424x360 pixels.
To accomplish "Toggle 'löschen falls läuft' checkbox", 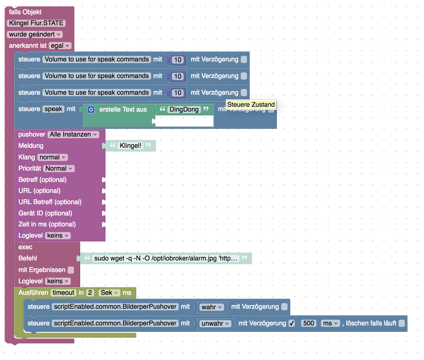I will tap(401, 323).
